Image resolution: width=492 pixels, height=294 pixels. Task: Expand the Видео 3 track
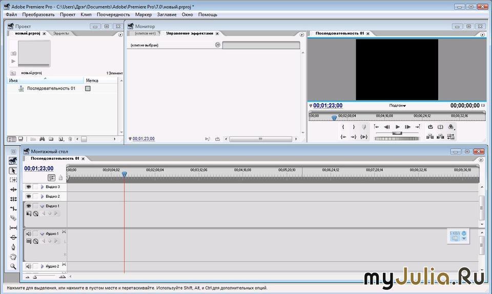point(42,187)
